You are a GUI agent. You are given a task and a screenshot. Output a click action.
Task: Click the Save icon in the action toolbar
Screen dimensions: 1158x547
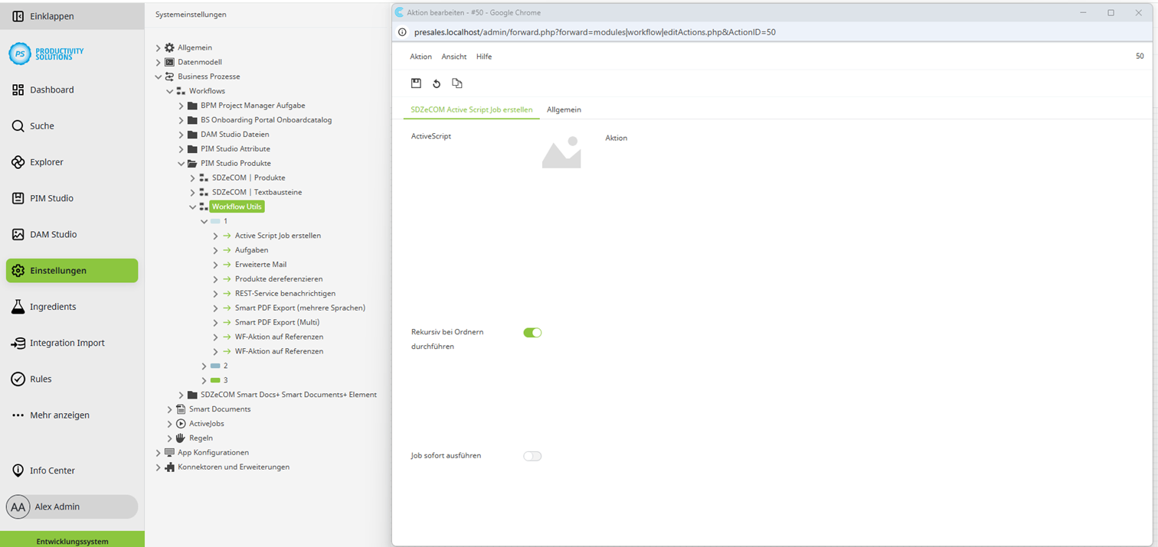[416, 83]
